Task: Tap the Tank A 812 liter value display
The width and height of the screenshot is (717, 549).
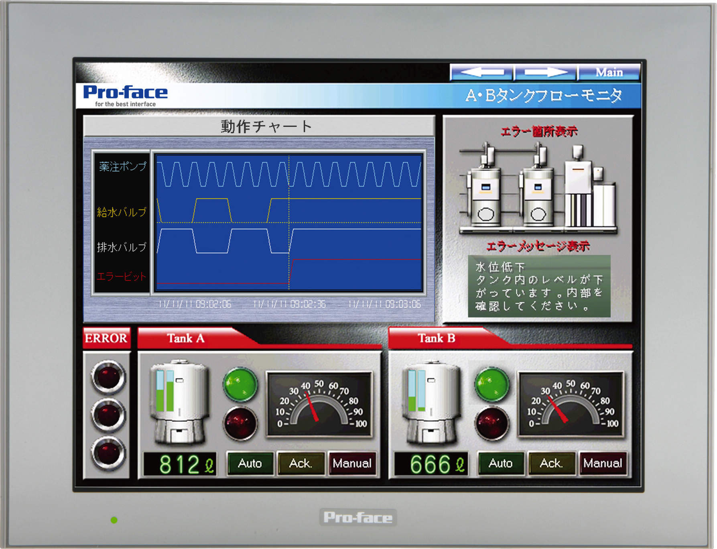Action: tap(181, 464)
